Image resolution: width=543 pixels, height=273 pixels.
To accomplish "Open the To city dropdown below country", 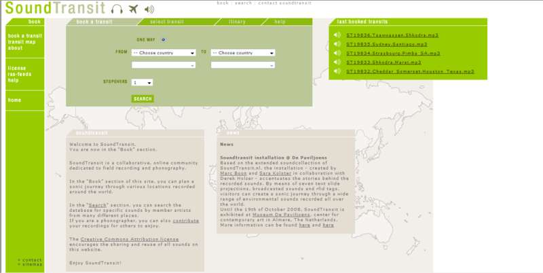I will (243, 65).
